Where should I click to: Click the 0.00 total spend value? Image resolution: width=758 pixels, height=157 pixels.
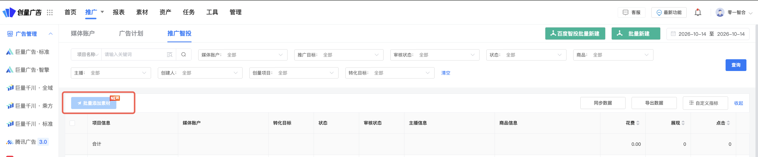[636, 144]
